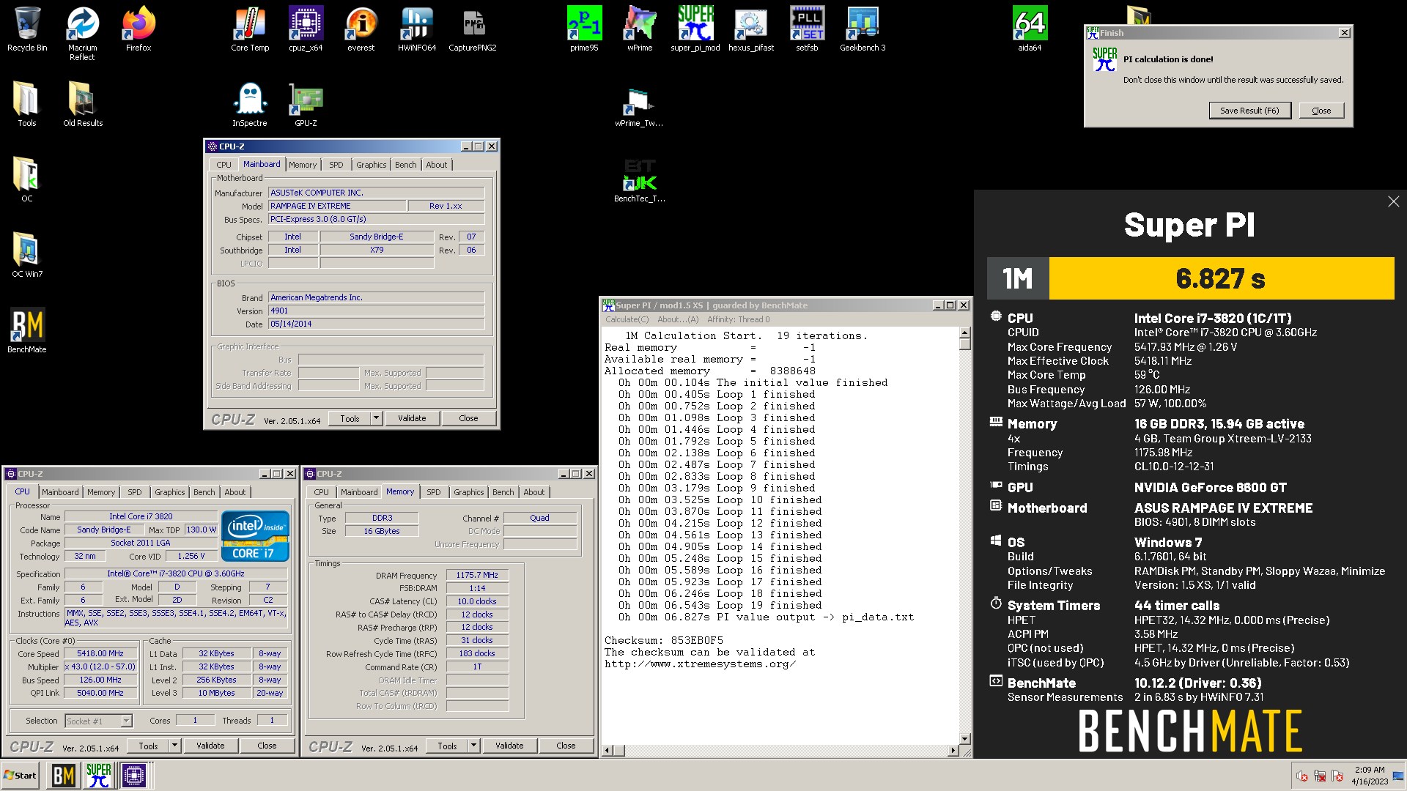Open the Old Results folder icon

coord(83,105)
